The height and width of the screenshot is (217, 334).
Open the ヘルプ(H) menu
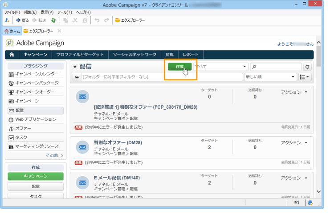point(83,12)
